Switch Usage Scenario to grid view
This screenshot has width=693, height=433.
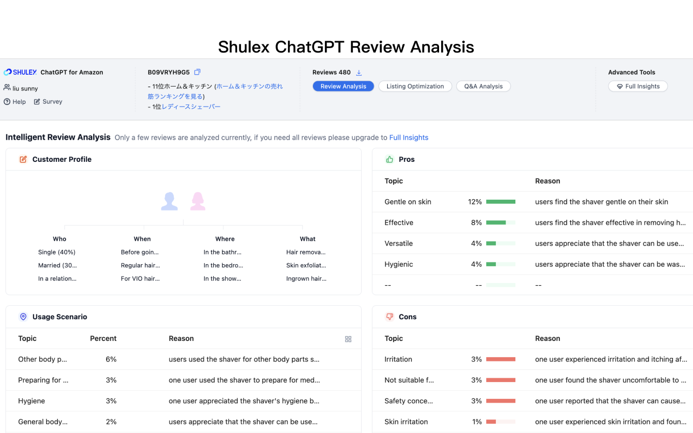tap(348, 339)
